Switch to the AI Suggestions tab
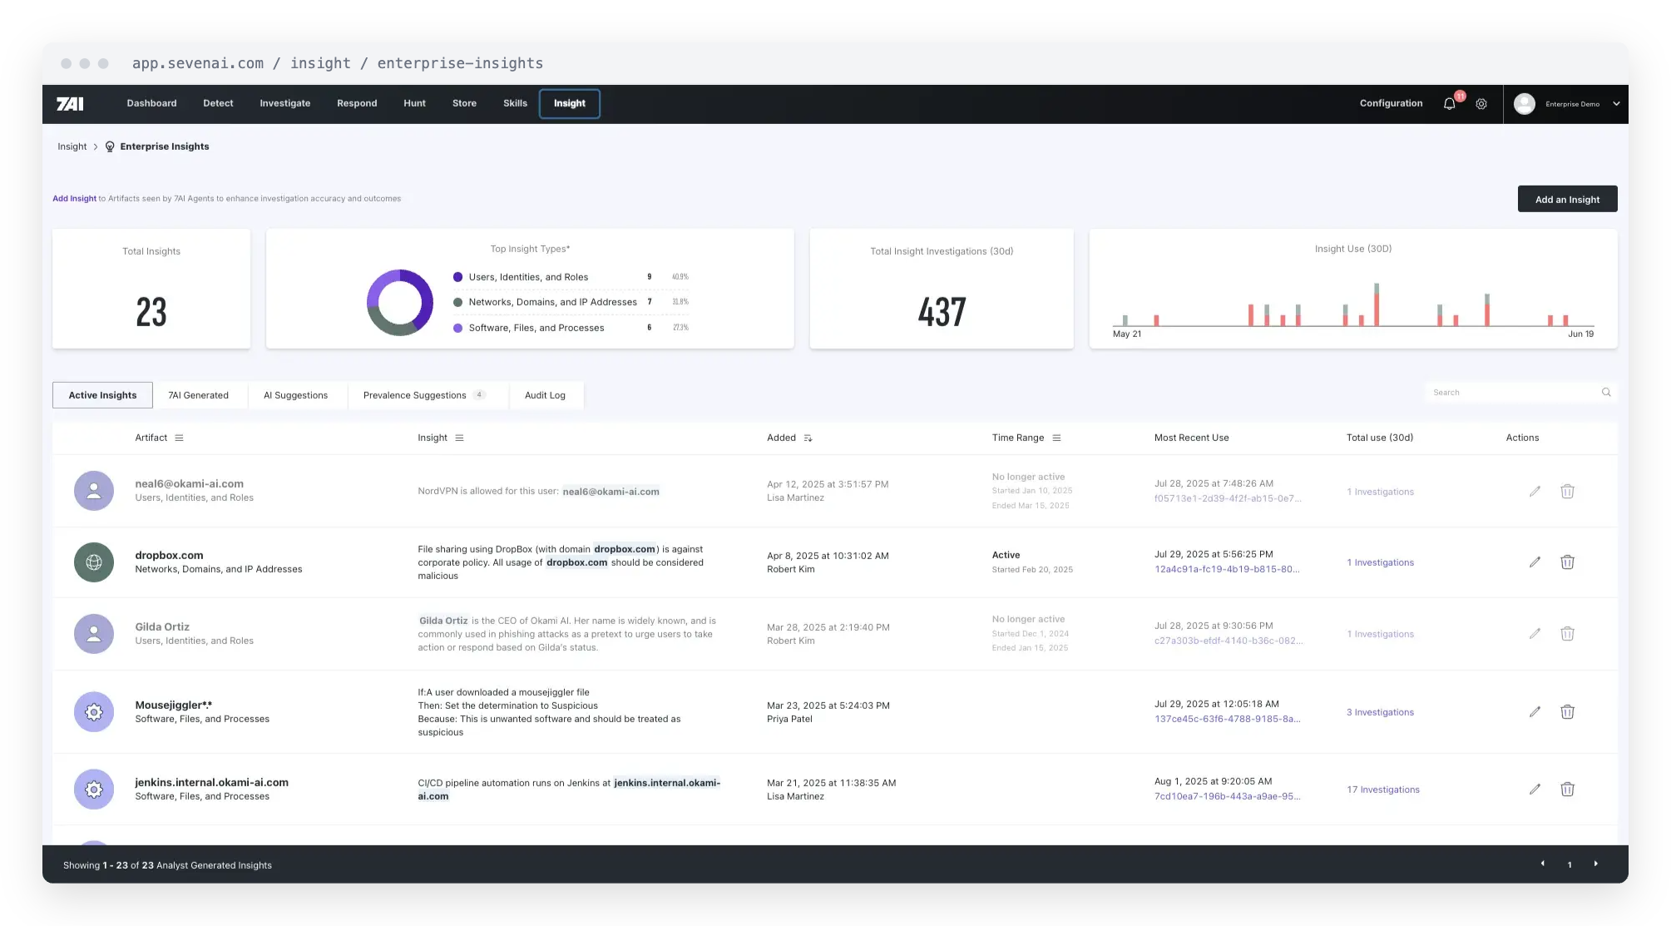The height and width of the screenshot is (926, 1671). tap(295, 395)
